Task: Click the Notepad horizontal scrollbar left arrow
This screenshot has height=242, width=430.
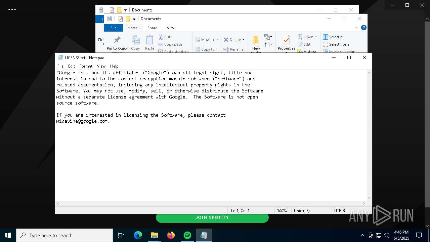Action: click(58, 203)
